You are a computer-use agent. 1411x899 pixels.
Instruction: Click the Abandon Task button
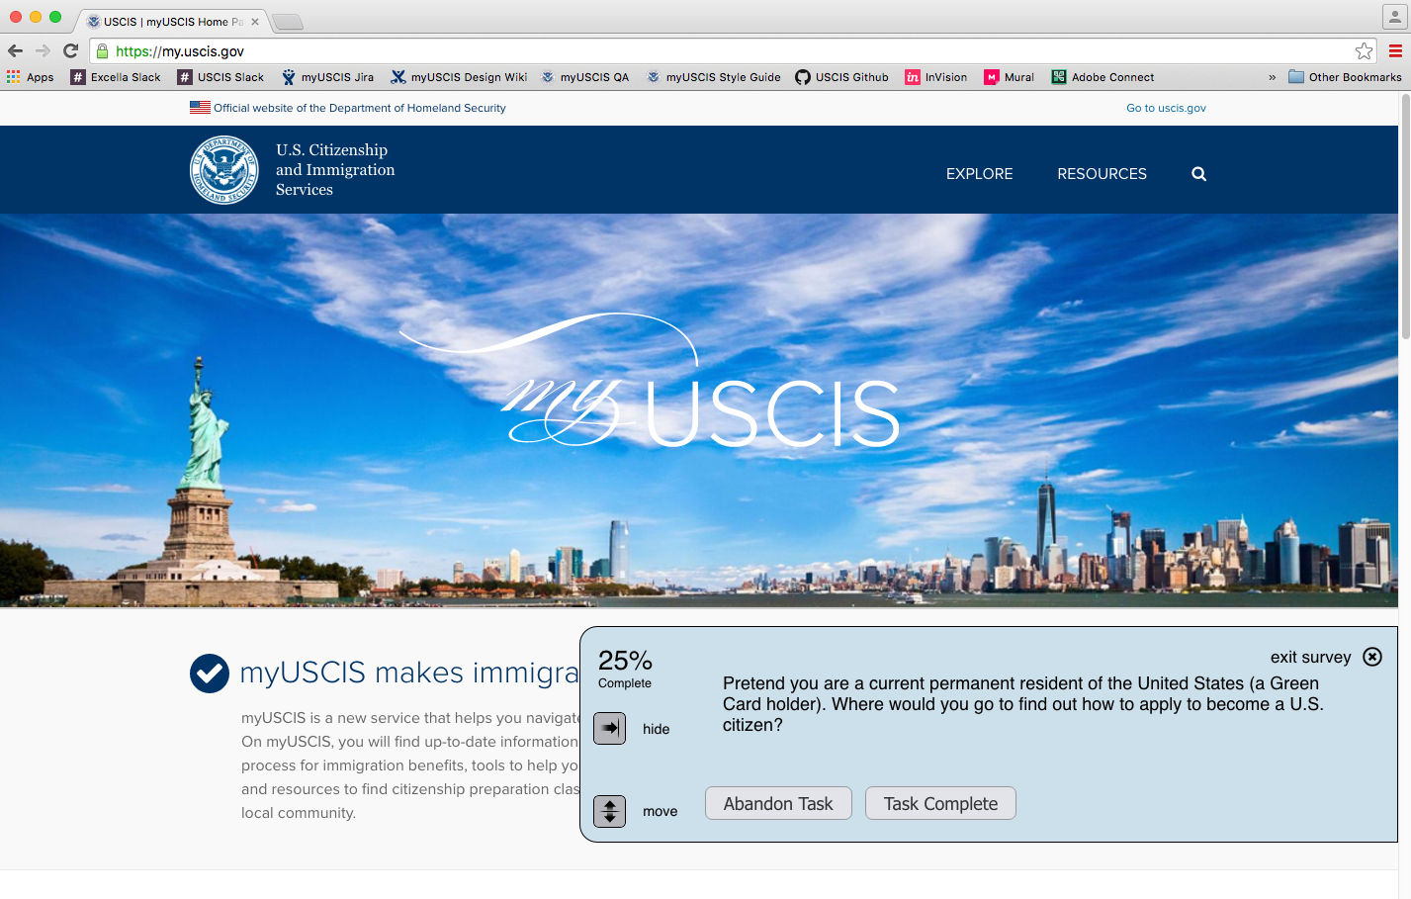click(778, 803)
